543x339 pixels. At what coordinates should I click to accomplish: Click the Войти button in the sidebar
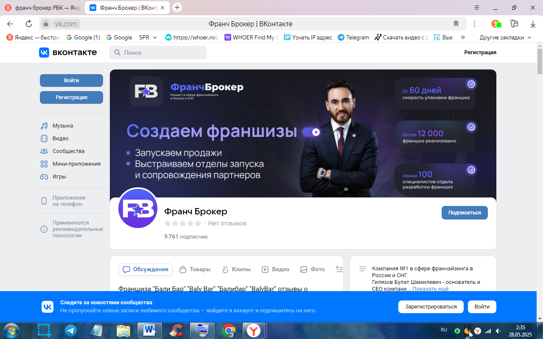(x=71, y=81)
